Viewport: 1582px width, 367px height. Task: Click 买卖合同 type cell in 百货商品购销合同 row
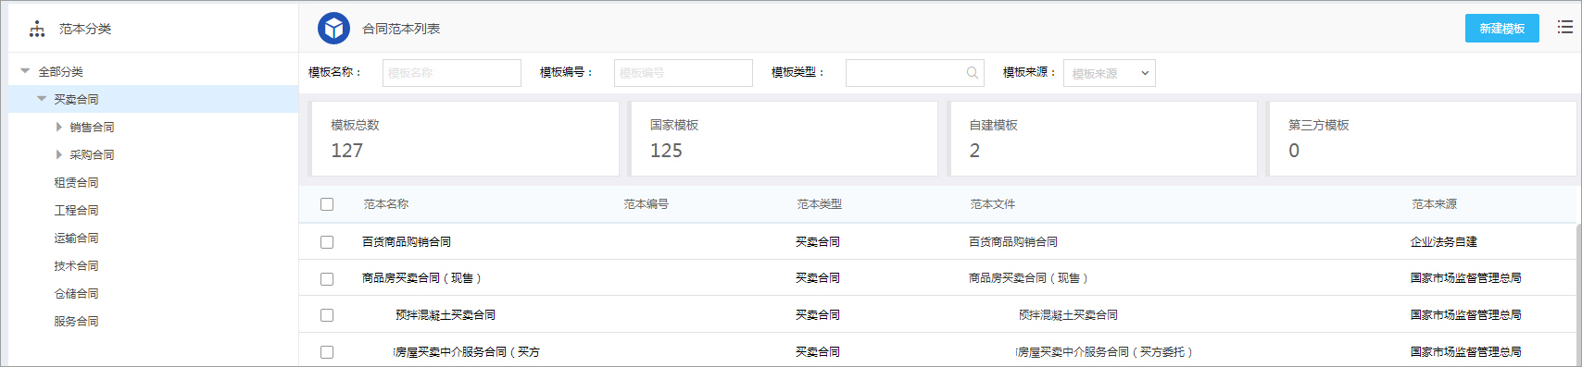click(x=818, y=242)
